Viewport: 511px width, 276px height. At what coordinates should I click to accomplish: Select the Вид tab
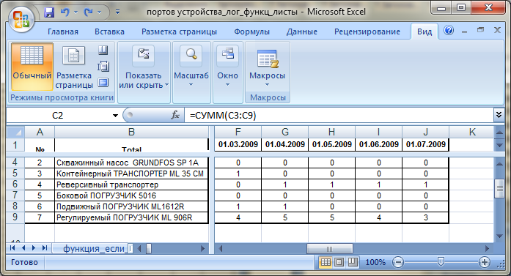(424, 31)
